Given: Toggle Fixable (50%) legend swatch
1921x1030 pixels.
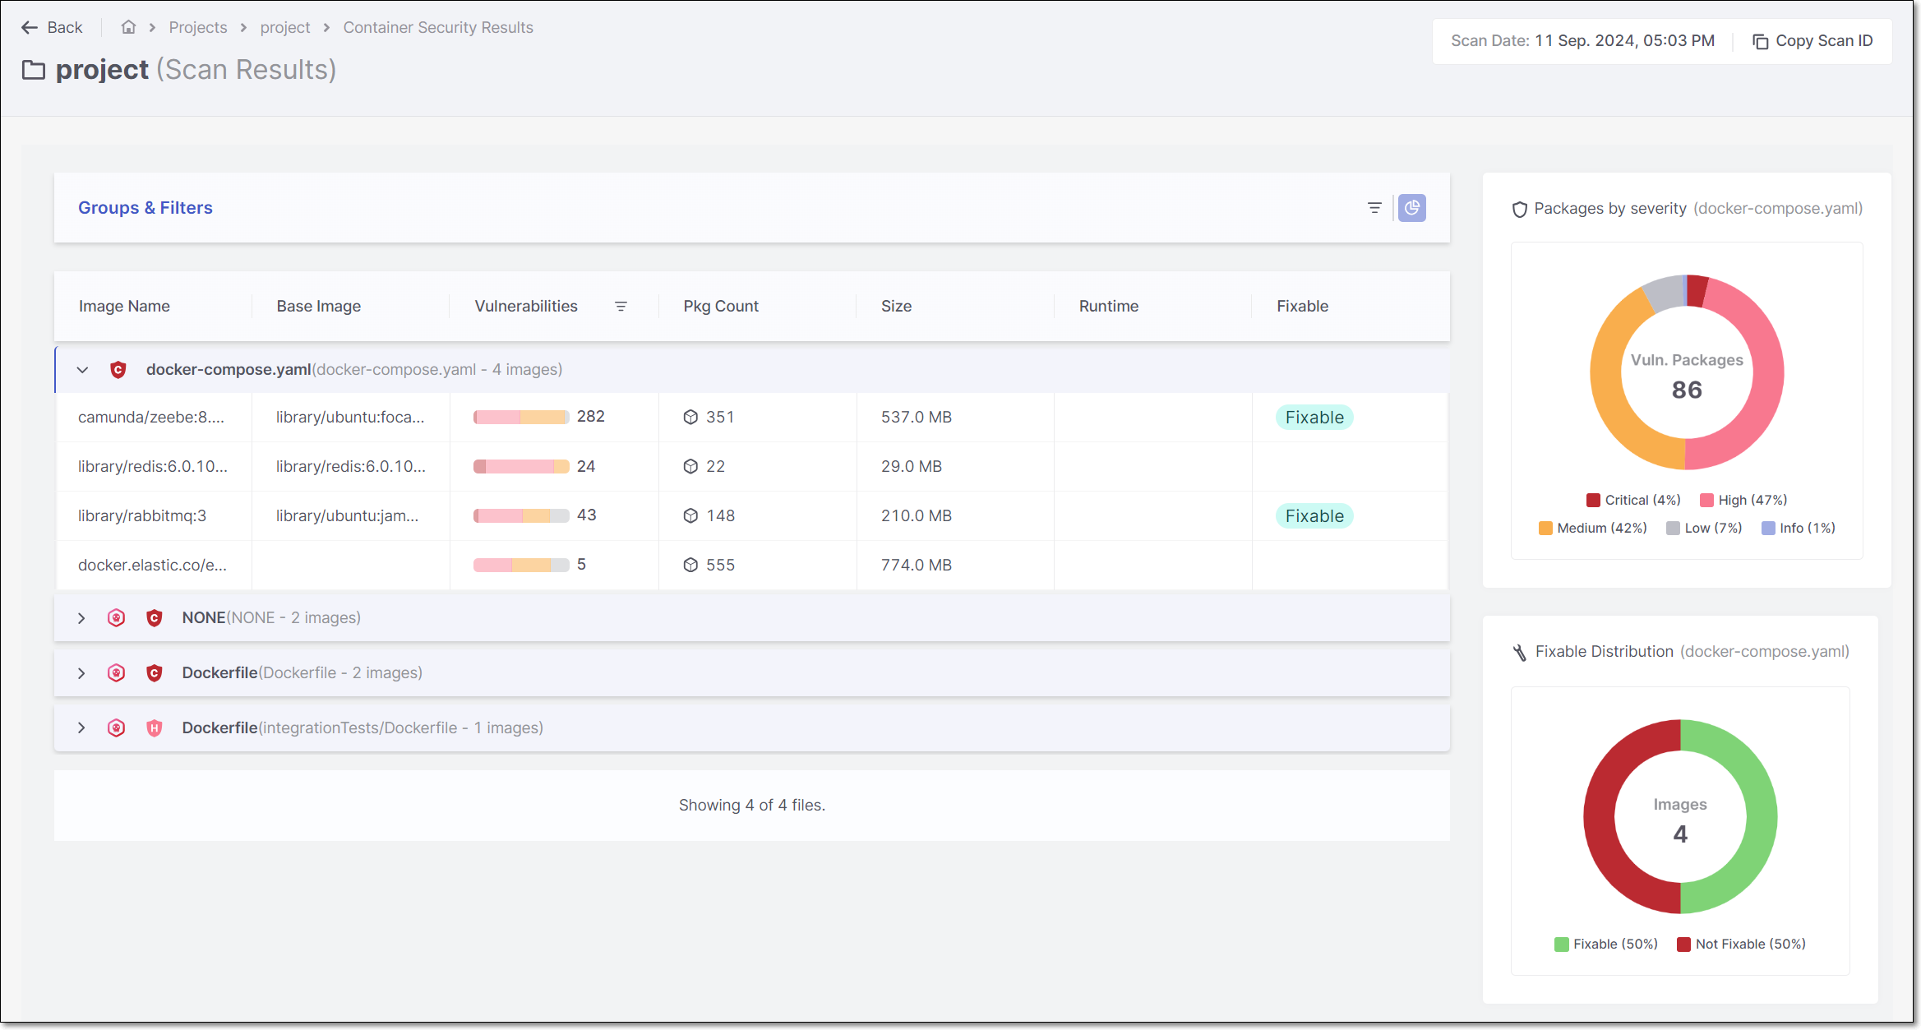Looking at the screenshot, I should 1562,945.
